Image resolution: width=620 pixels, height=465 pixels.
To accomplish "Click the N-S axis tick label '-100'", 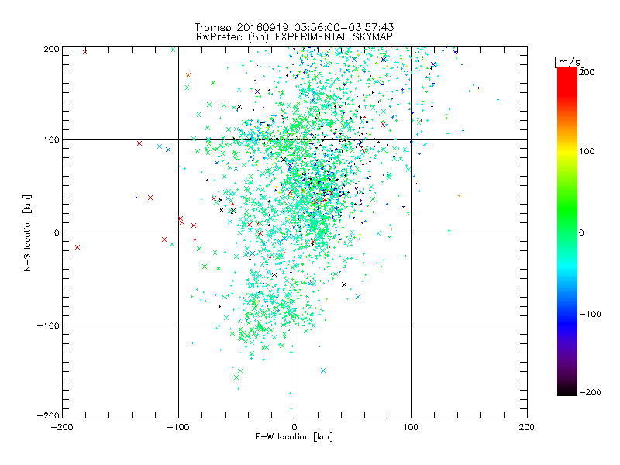I will (x=48, y=325).
